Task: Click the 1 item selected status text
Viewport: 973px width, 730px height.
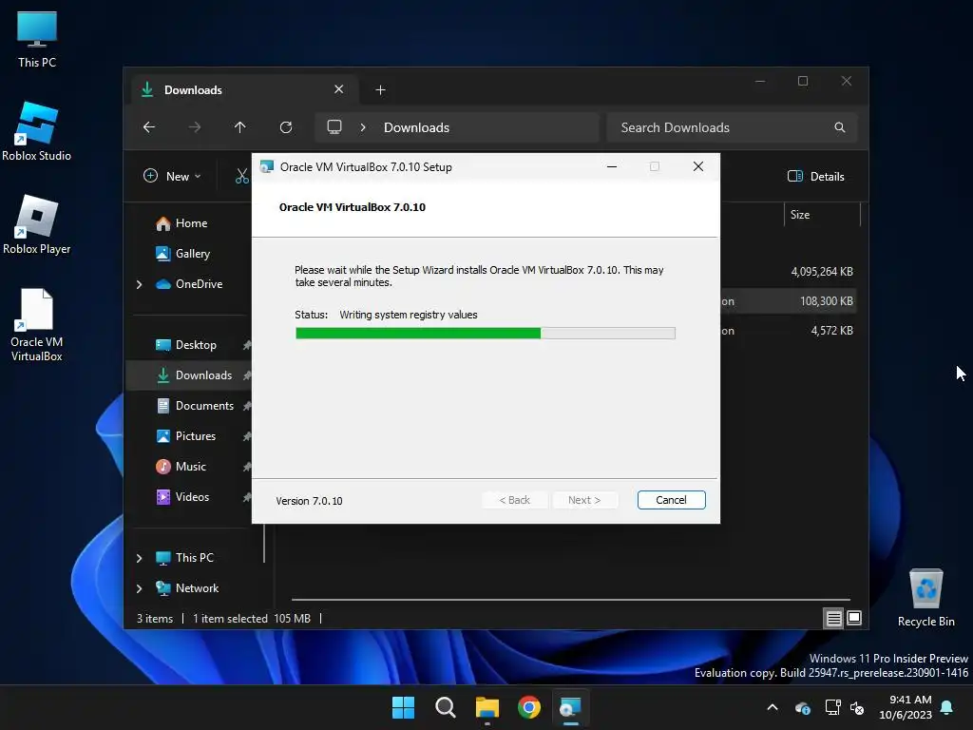Action: click(x=230, y=618)
